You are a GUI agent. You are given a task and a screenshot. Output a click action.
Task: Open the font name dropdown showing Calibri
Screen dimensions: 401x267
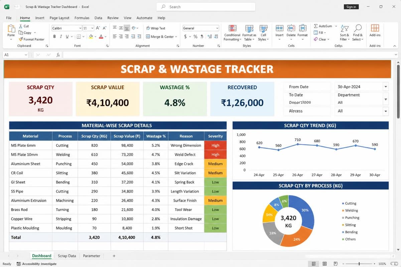coord(80,28)
